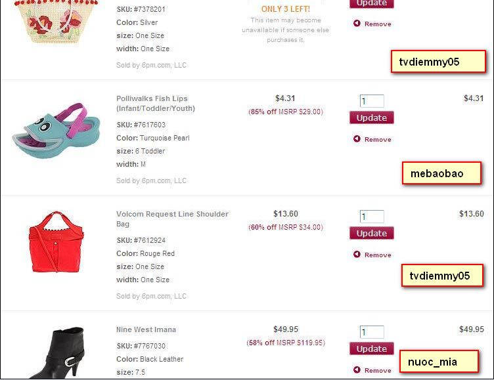
Task: Click remove icon for Volcom Shoulder Bag
Action: point(357,255)
